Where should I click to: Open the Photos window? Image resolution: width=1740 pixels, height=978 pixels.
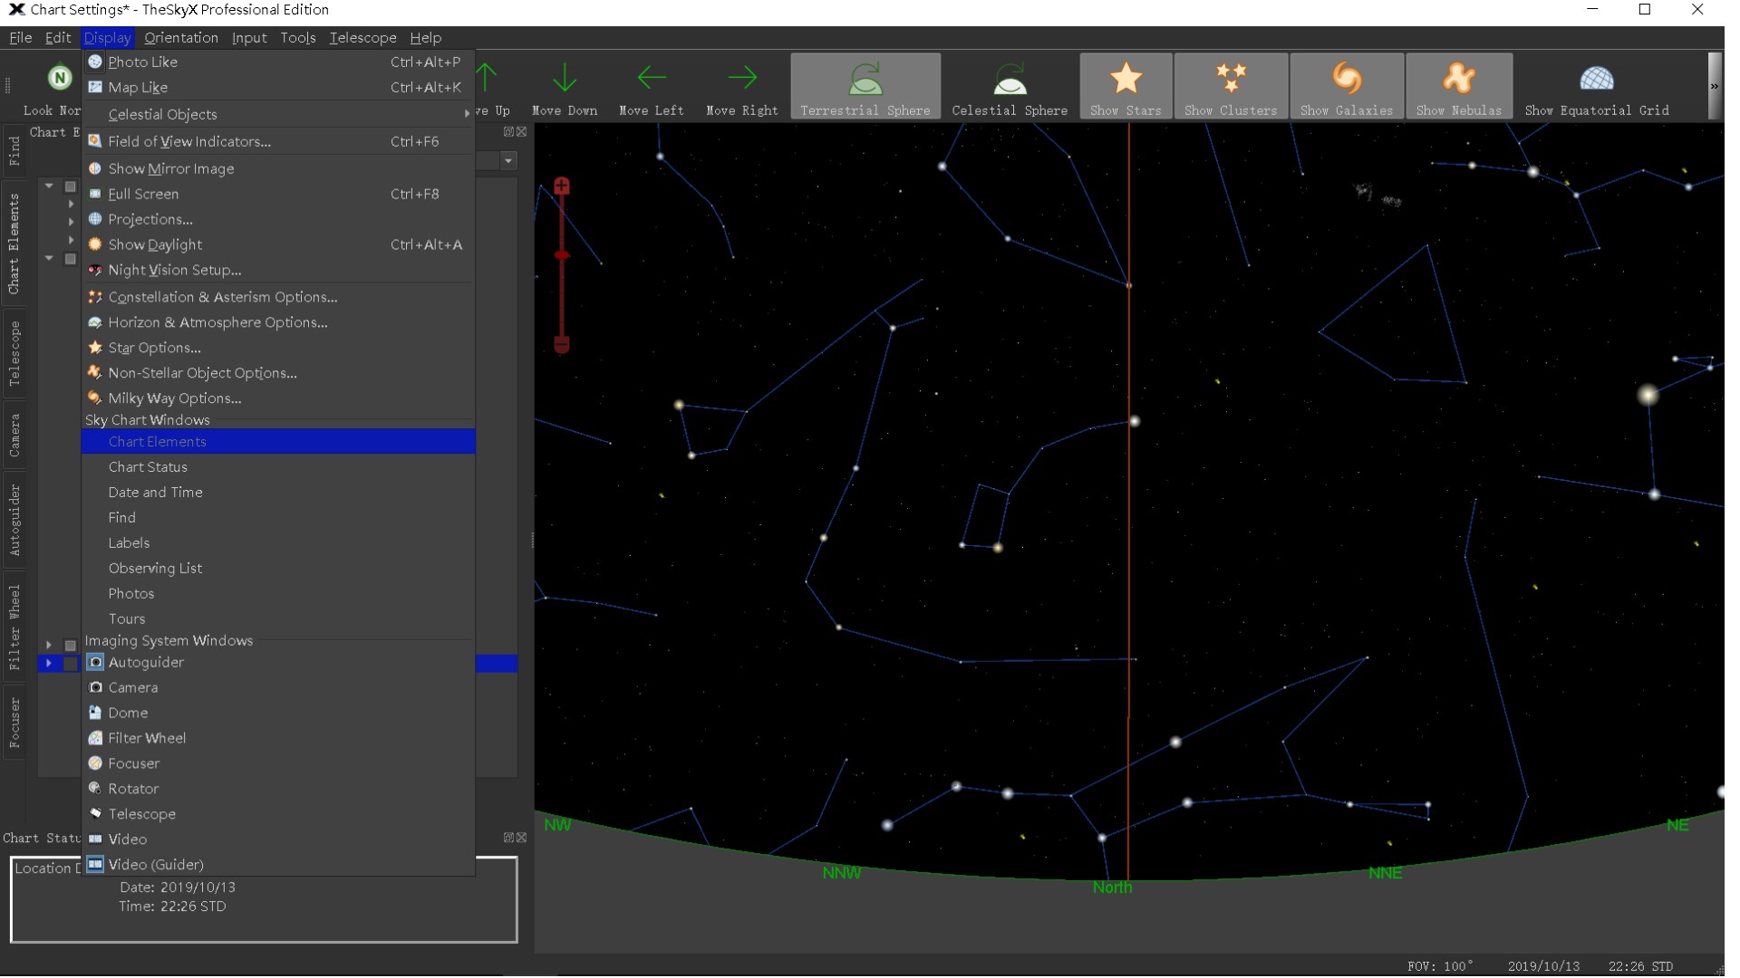click(x=278, y=593)
